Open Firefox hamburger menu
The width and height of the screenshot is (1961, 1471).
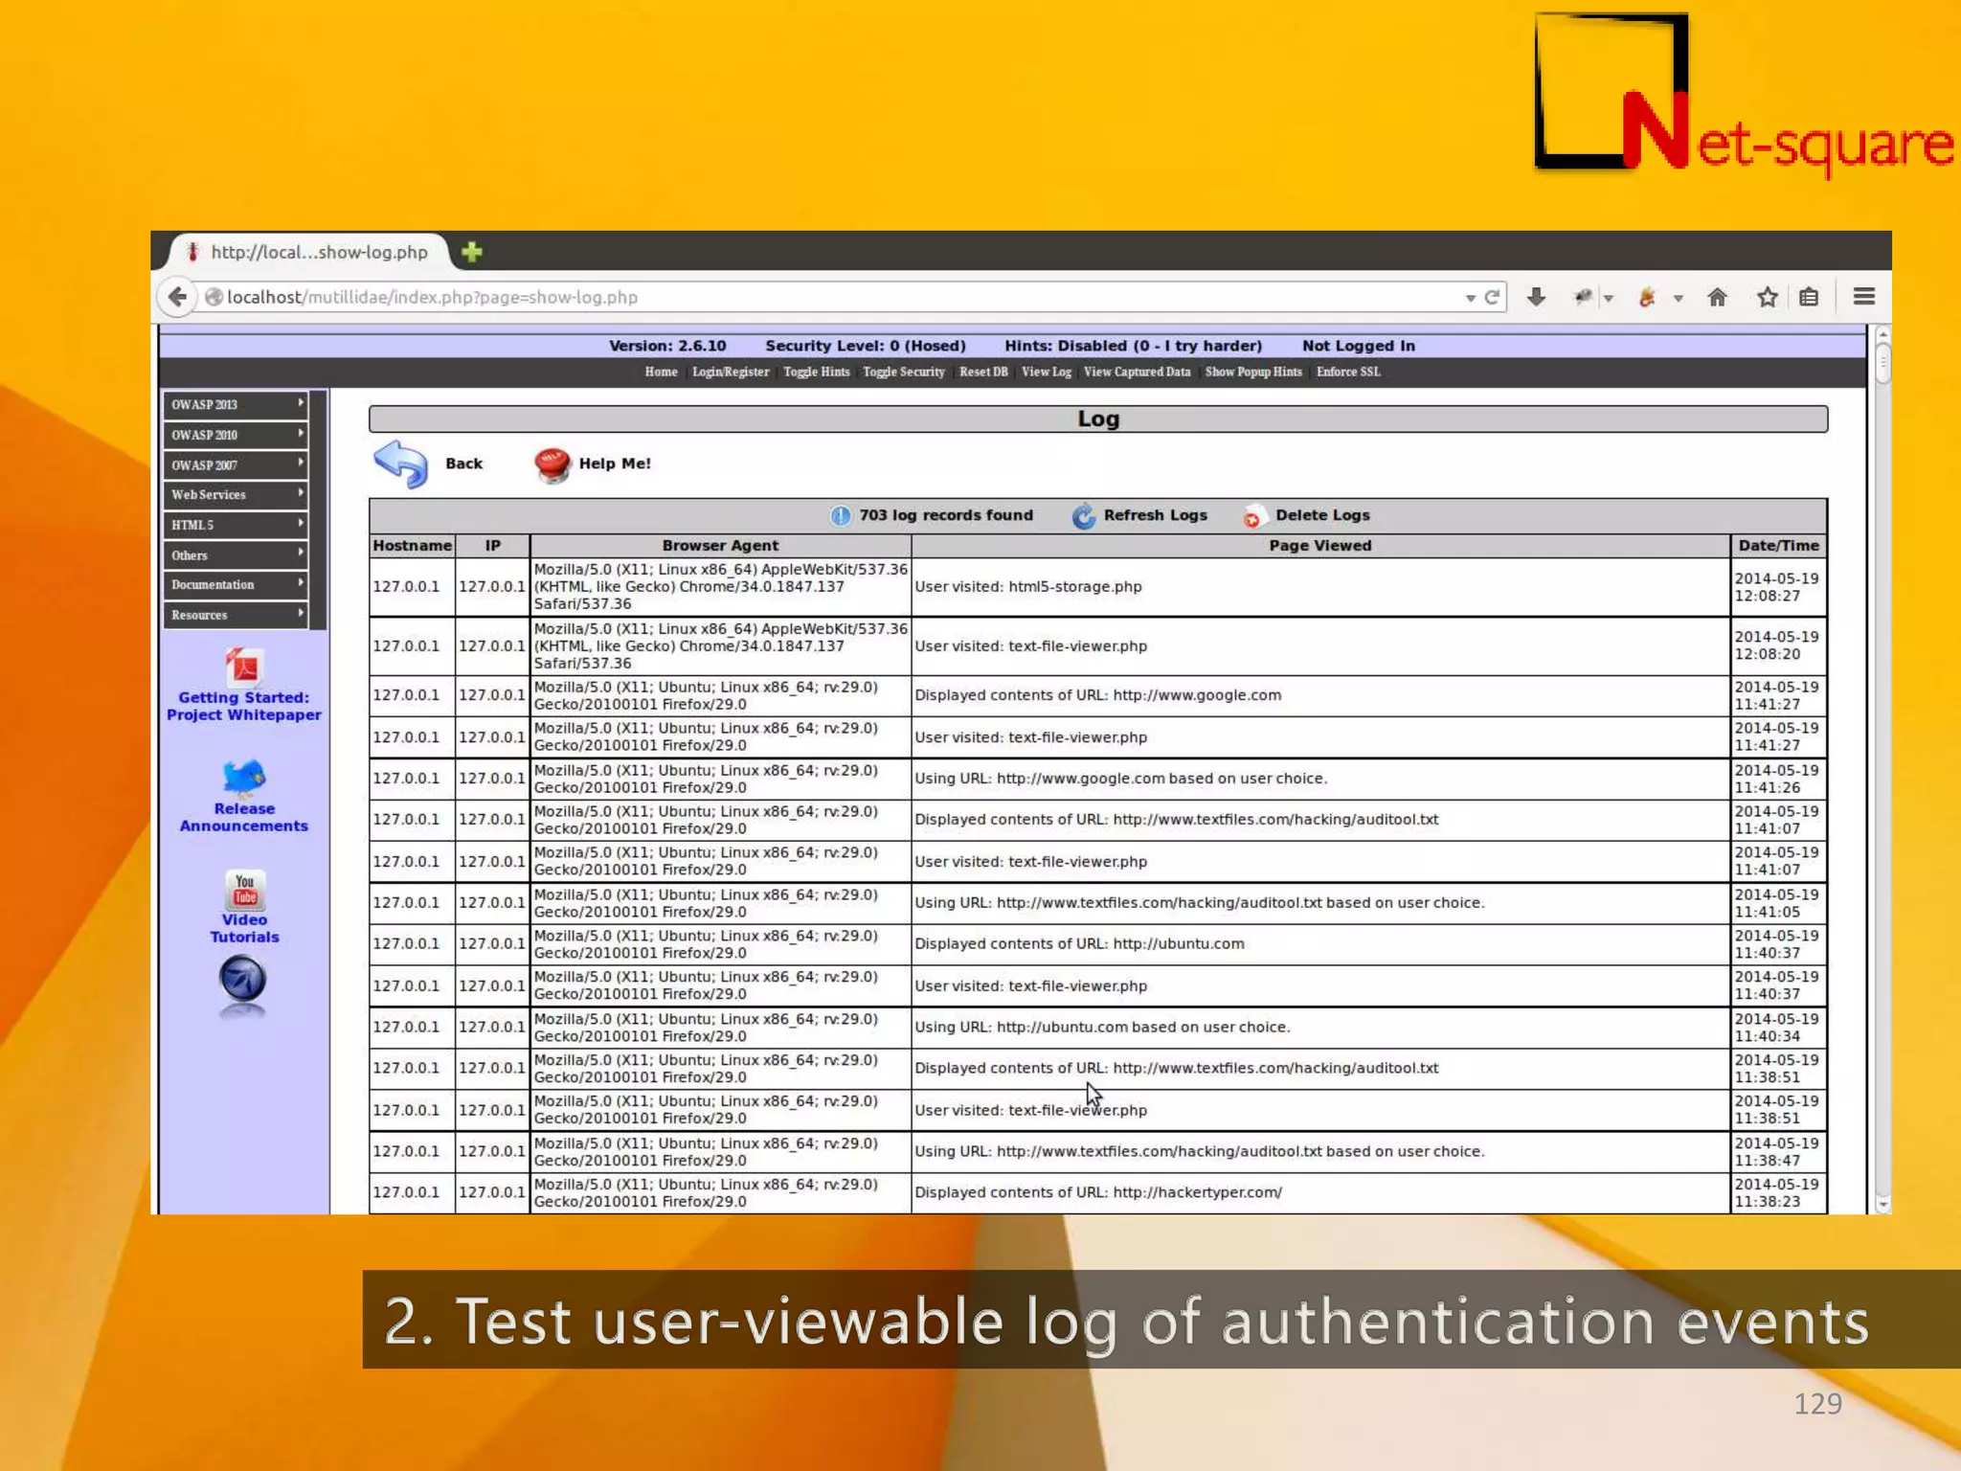pyautogui.click(x=1863, y=297)
